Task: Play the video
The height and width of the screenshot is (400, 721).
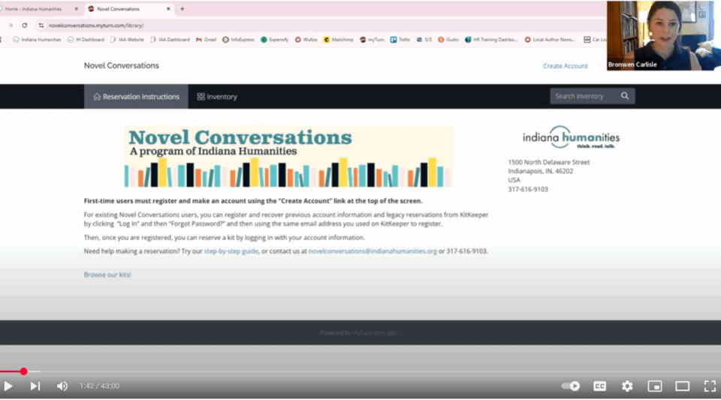Action: pos(8,386)
